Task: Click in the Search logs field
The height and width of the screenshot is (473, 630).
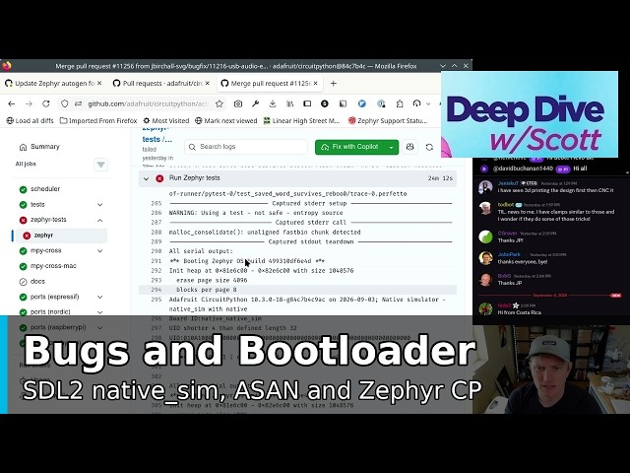Action: click(x=246, y=147)
